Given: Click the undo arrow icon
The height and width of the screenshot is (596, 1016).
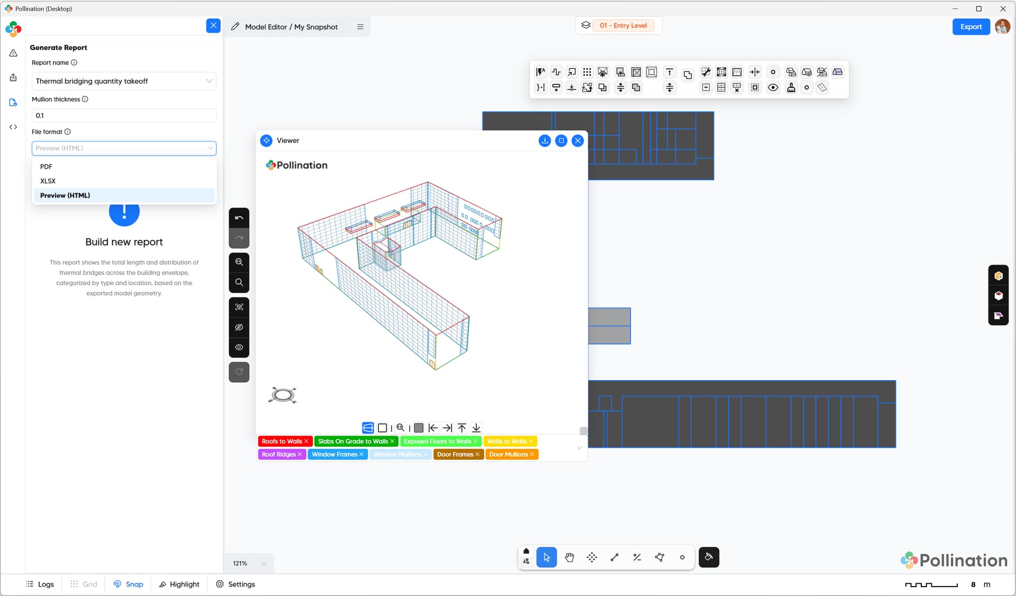Looking at the screenshot, I should [x=239, y=218].
